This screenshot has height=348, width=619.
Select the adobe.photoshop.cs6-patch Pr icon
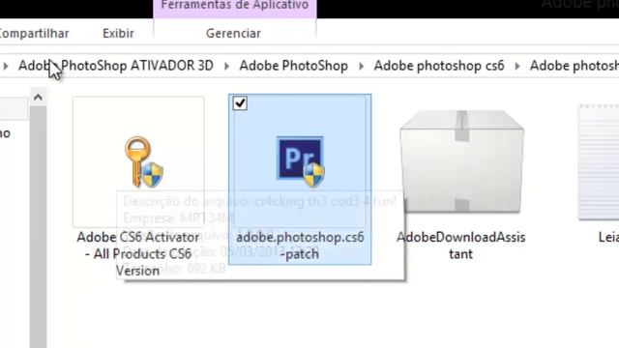301,161
